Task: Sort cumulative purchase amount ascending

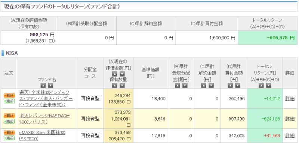Action: [x=230, y=86]
